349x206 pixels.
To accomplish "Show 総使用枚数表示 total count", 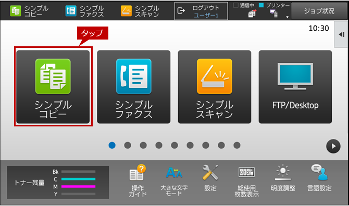I will [x=246, y=182].
